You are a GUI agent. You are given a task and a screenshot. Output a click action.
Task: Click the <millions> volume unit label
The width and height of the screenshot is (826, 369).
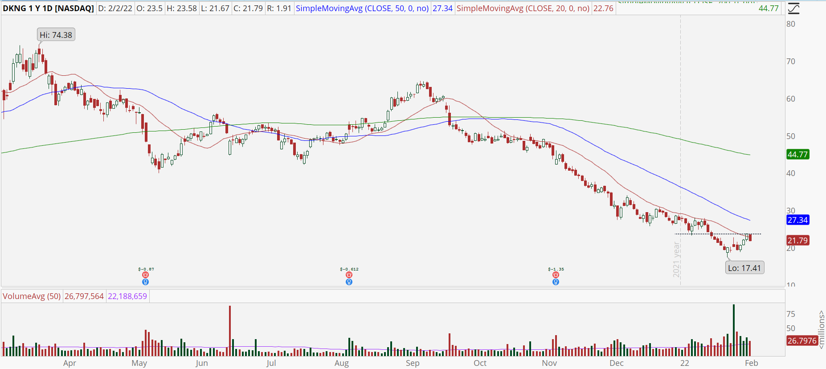pyautogui.click(x=822, y=330)
